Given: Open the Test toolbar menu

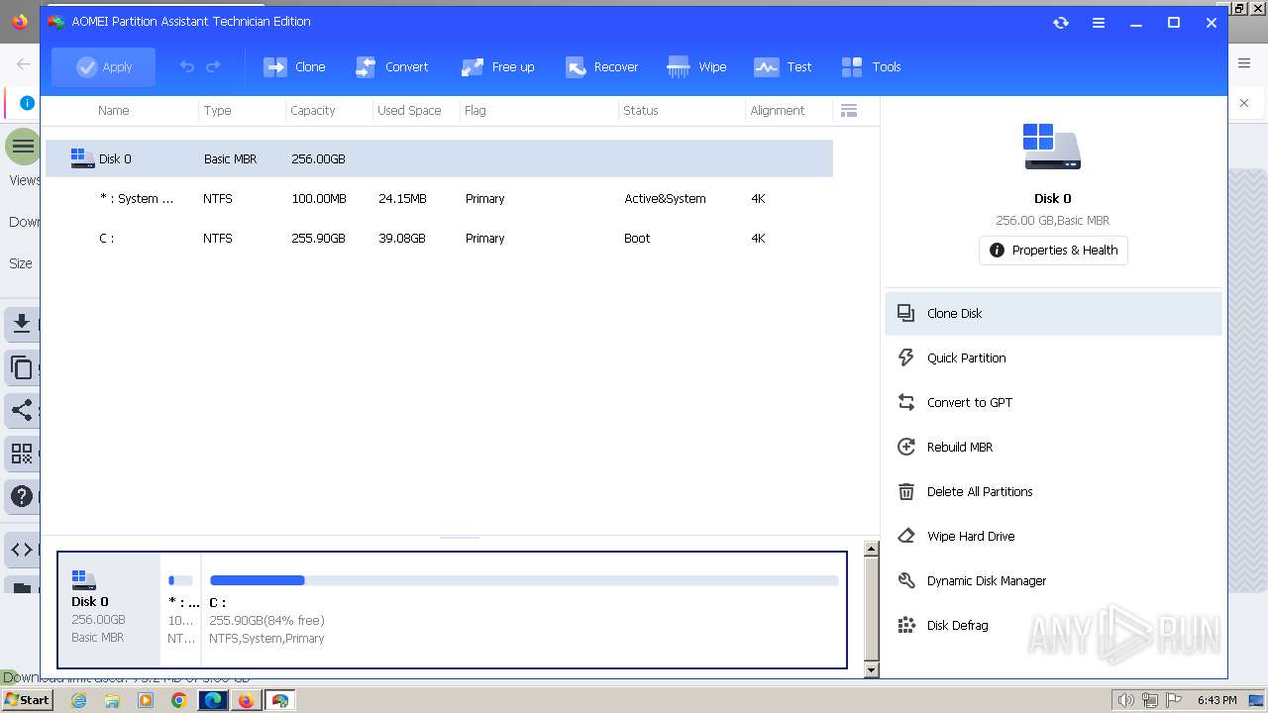Looking at the screenshot, I should click(x=783, y=66).
